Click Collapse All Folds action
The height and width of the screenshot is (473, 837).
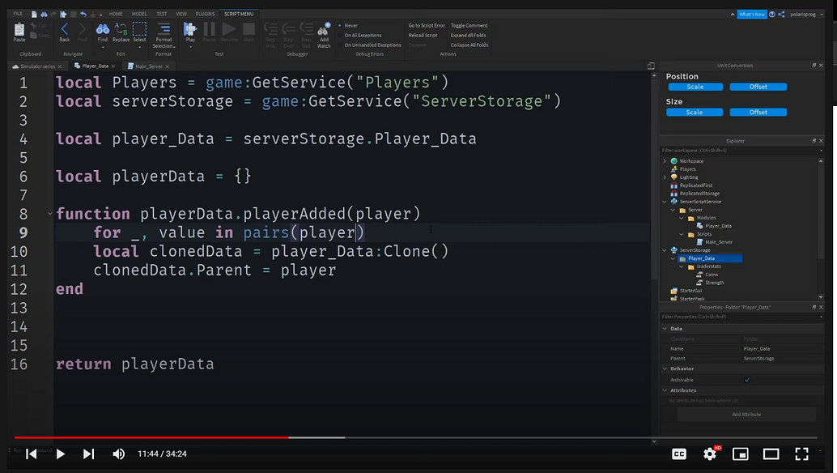coord(469,45)
